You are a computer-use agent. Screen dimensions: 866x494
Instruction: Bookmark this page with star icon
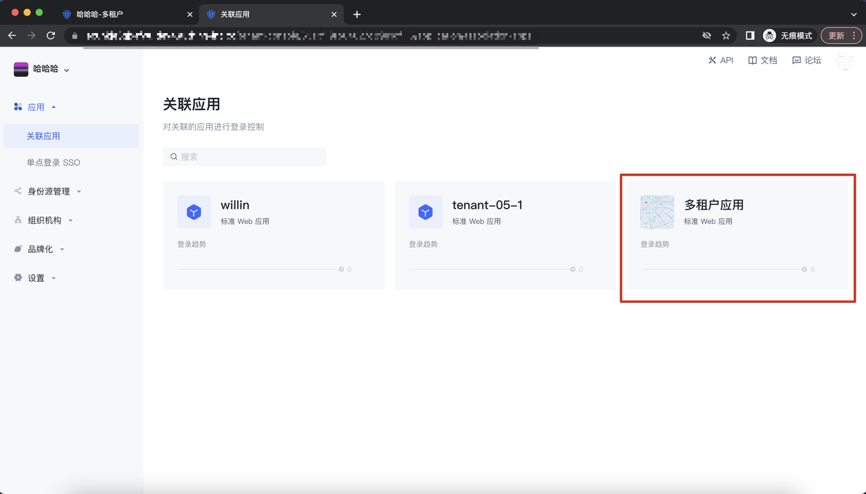tap(726, 36)
